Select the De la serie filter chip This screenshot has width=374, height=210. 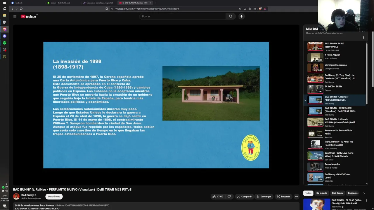pos(322,193)
